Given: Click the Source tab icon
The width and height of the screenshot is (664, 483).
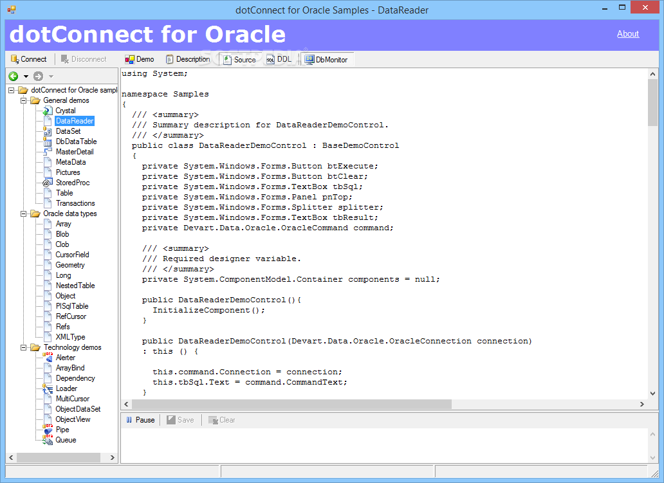Looking at the screenshot, I should click(227, 60).
